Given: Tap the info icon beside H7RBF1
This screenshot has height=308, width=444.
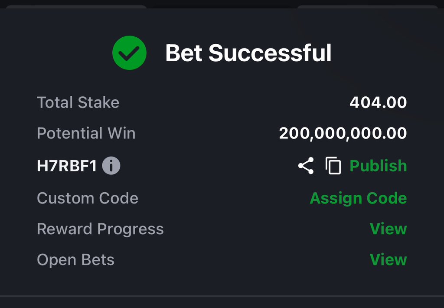Looking at the screenshot, I should [x=111, y=166].
